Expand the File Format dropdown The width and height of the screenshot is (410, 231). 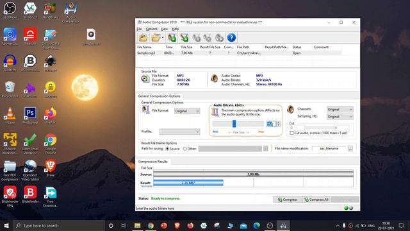pyautogui.click(x=187, y=111)
